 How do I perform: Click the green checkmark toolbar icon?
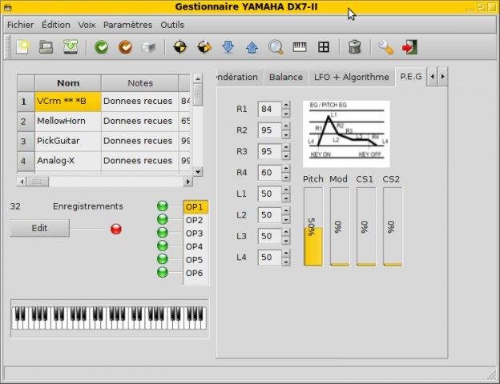tap(102, 47)
